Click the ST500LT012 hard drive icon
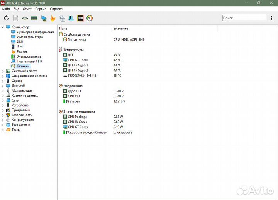 click(65, 76)
